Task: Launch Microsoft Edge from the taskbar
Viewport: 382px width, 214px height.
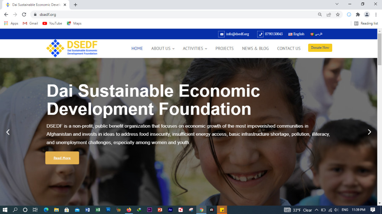Action: [x=46, y=210]
